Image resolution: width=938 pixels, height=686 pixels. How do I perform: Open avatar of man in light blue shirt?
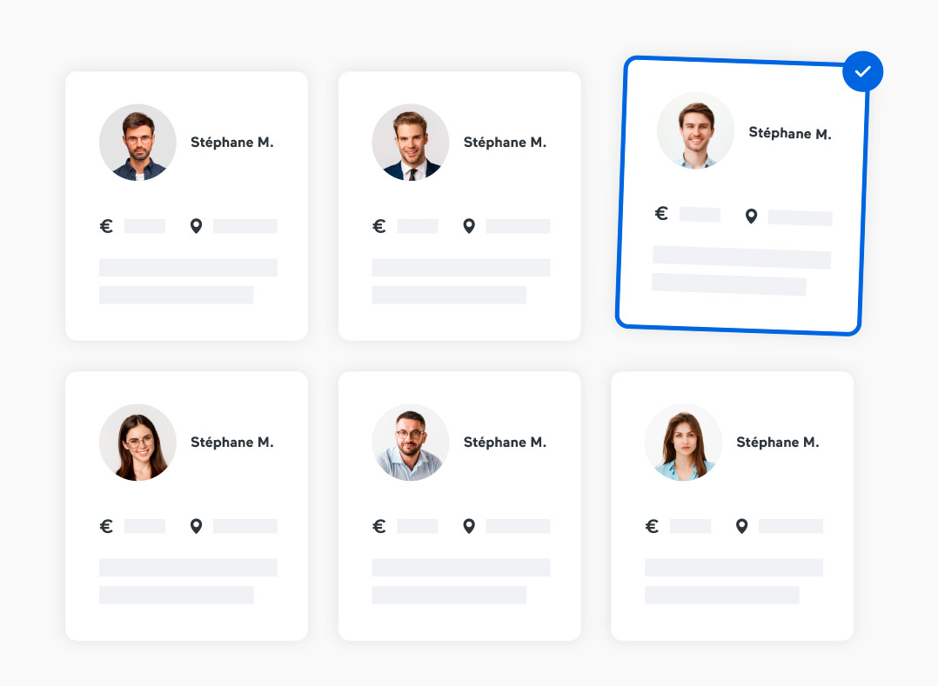point(411,443)
